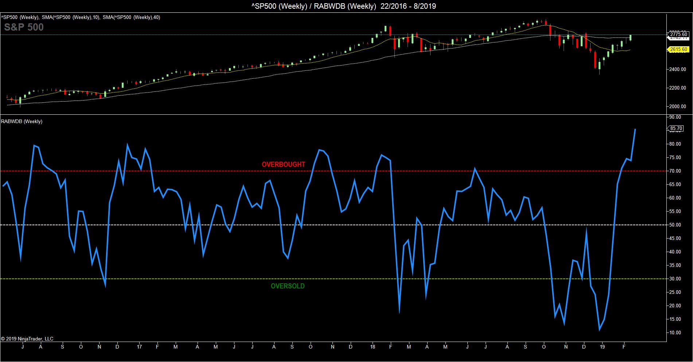Click the 15.00 indicator axis label

coord(676,319)
